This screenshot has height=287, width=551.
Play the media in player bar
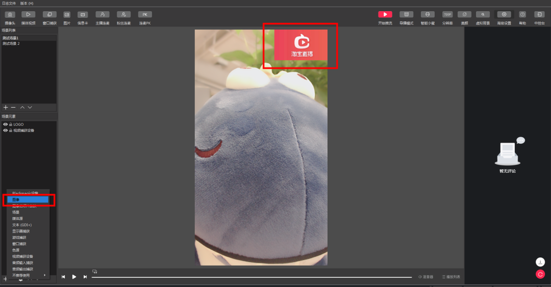[x=74, y=277]
